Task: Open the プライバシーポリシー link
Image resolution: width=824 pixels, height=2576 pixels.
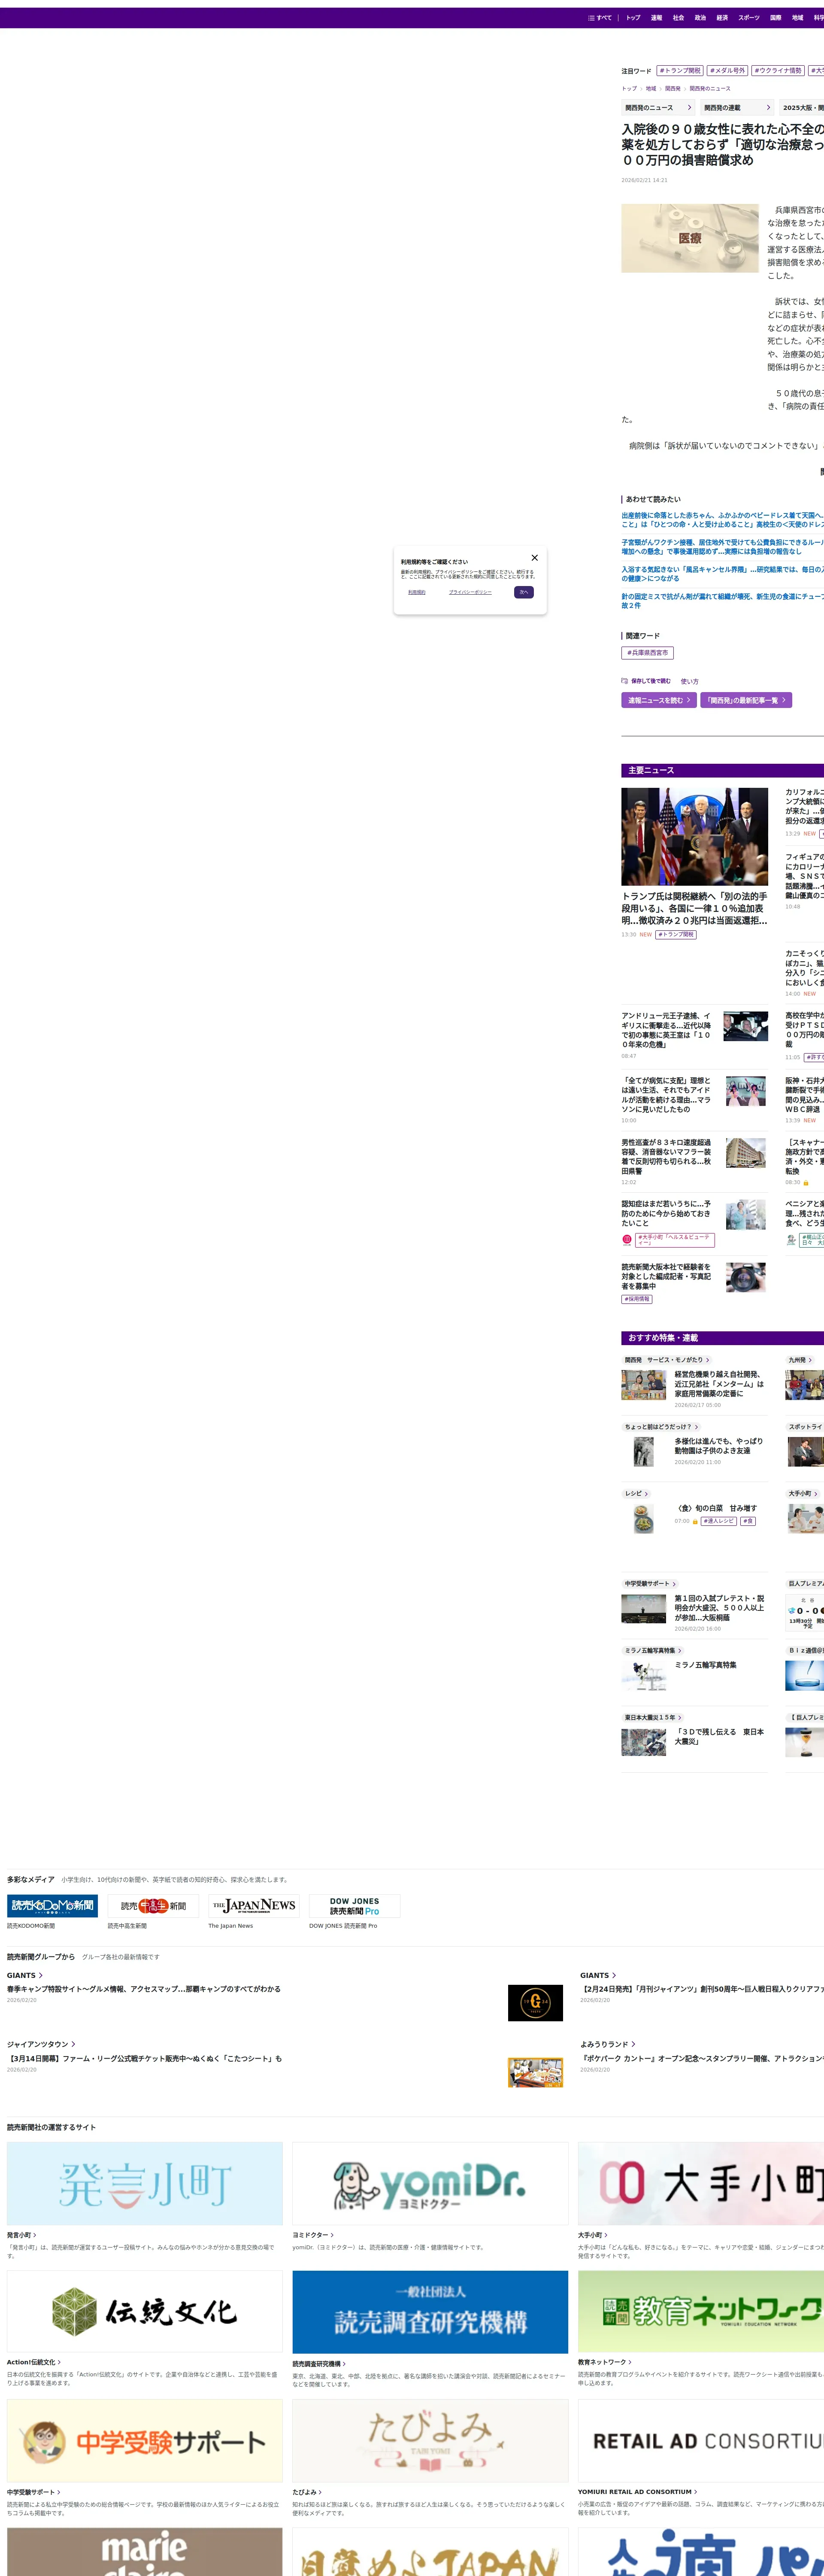Action: click(470, 592)
